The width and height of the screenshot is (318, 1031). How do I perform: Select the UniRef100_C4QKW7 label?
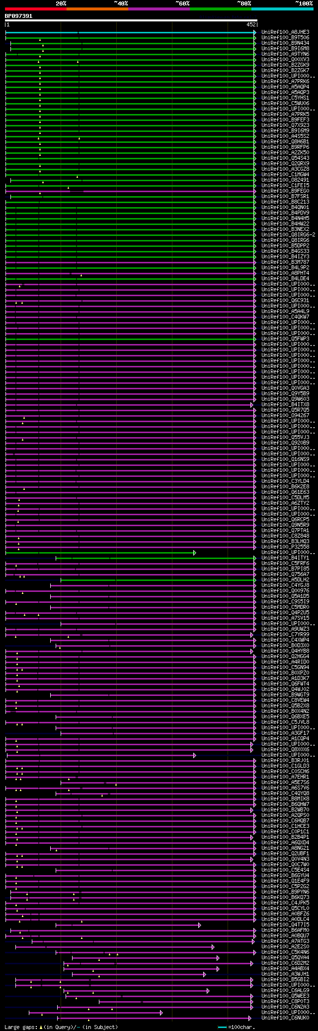285,317
